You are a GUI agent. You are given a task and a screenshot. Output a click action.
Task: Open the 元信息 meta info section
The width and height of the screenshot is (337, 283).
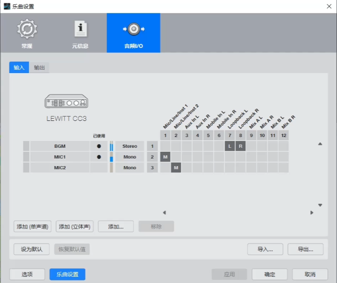(80, 33)
